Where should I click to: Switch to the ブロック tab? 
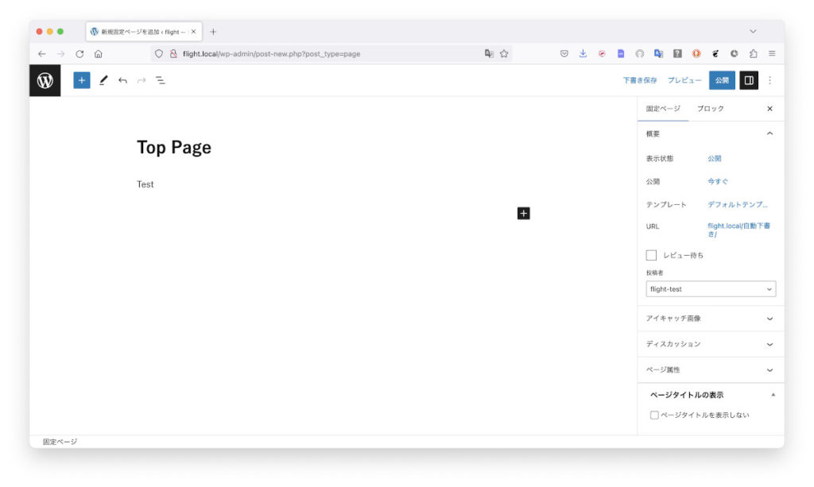pyautogui.click(x=711, y=109)
